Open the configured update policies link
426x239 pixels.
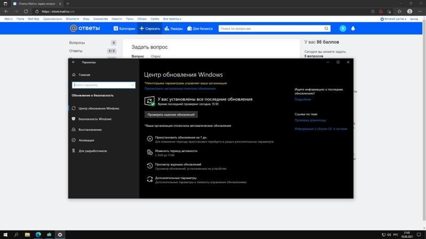180,89
